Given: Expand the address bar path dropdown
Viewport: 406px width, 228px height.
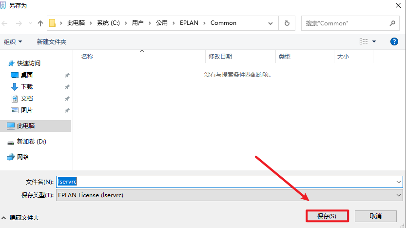Looking at the screenshot, I should (x=271, y=23).
